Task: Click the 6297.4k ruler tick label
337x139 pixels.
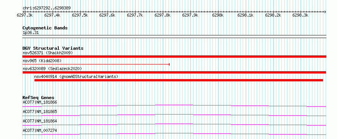Action: (x=52, y=15)
